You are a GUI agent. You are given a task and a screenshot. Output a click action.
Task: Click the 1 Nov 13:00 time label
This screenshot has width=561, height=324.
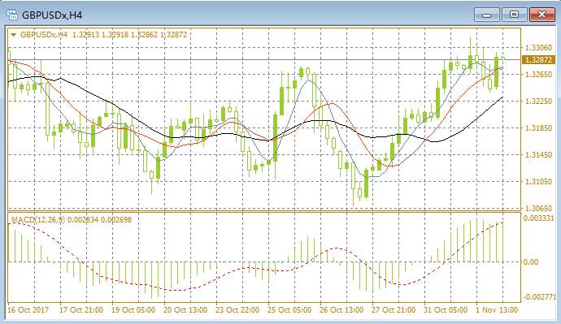[497, 309]
